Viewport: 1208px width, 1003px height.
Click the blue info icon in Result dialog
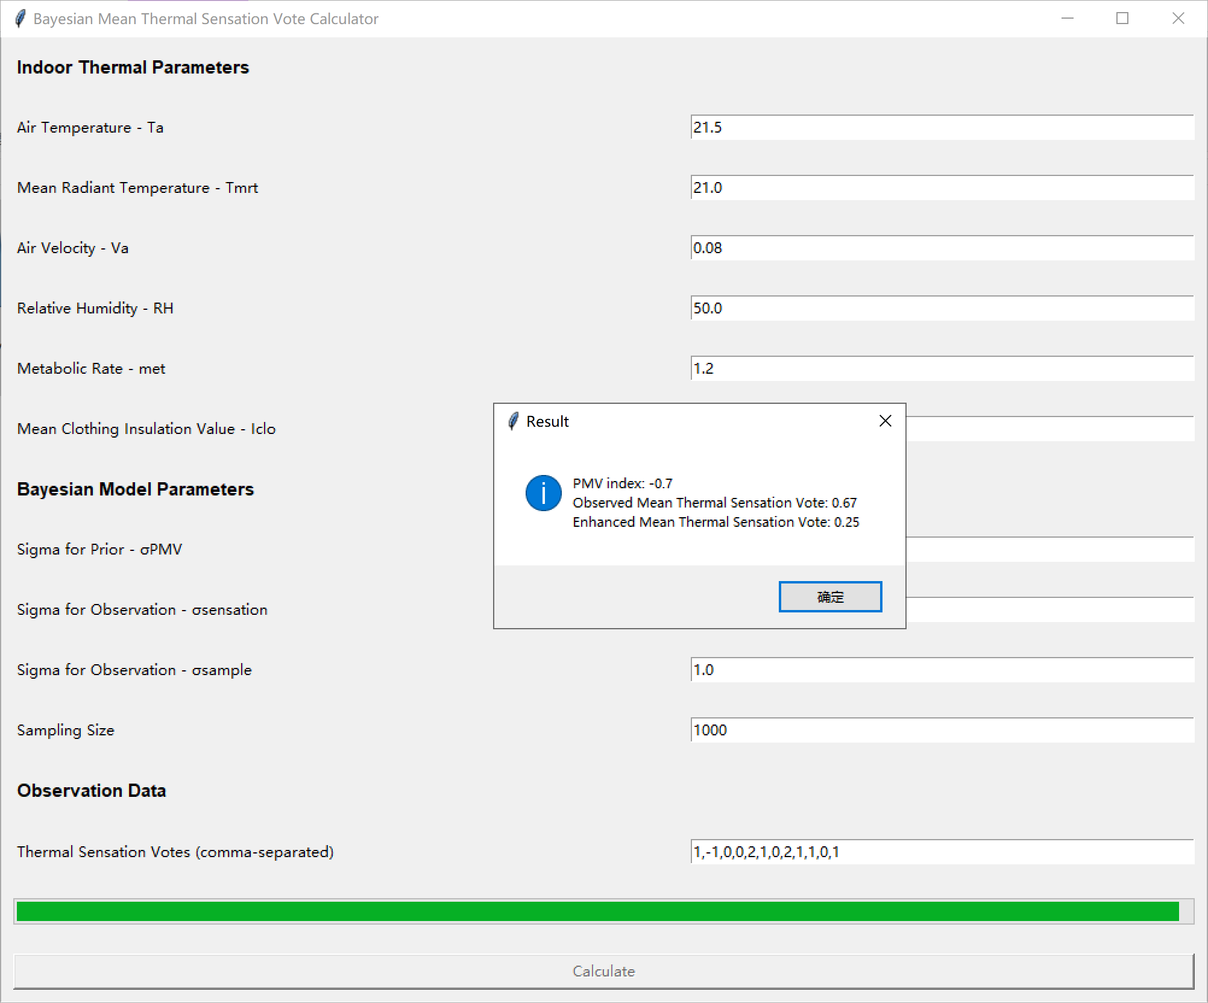543,493
